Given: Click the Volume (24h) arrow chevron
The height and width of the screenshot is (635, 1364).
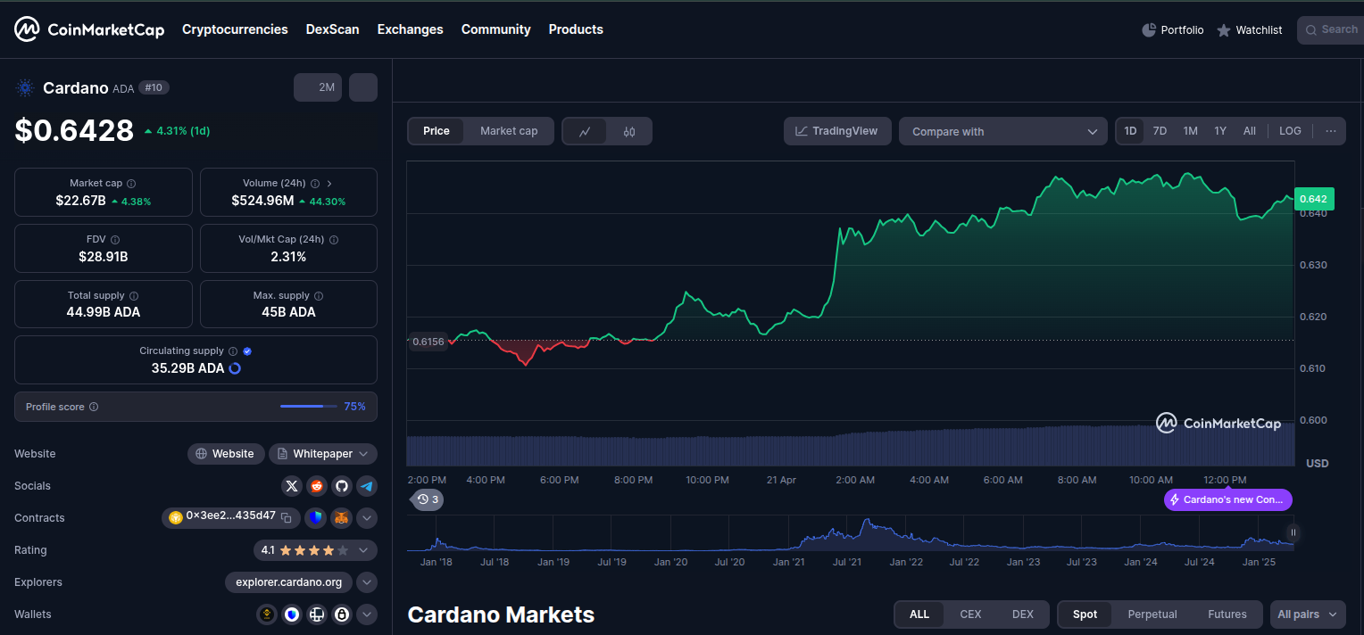Looking at the screenshot, I should click(329, 183).
